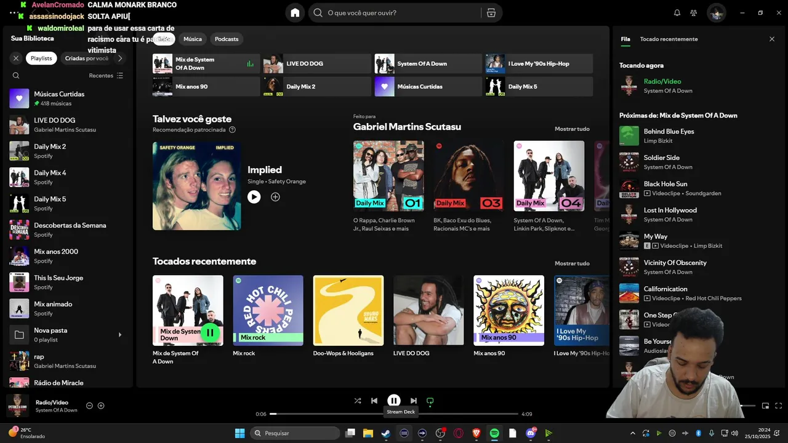
Task: Go to Spotify Home via the house icon
Action: pyautogui.click(x=295, y=12)
